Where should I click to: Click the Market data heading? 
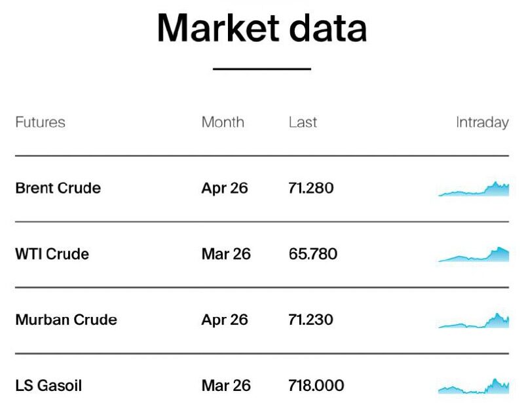pyautogui.click(x=262, y=28)
